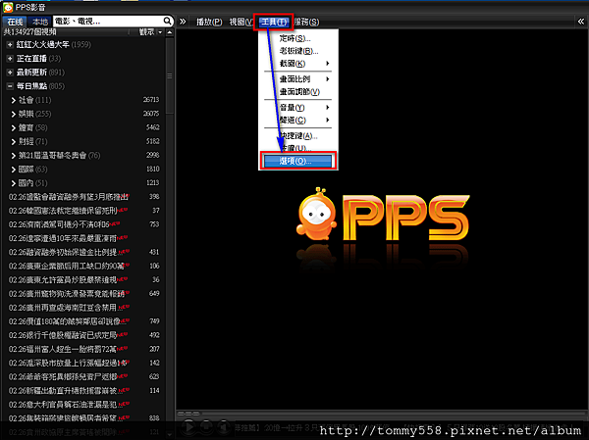Screen dimensions: 589x440
Task: Open the 視圖(V) menu
Action: (x=241, y=23)
